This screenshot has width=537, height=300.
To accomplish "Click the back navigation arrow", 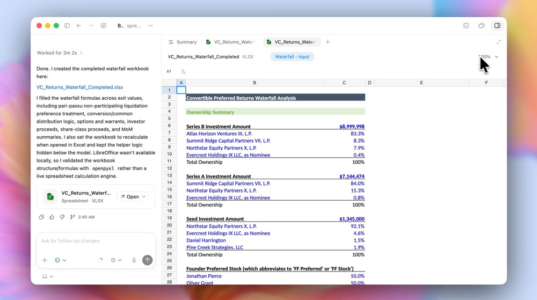I will tap(79, 26).
